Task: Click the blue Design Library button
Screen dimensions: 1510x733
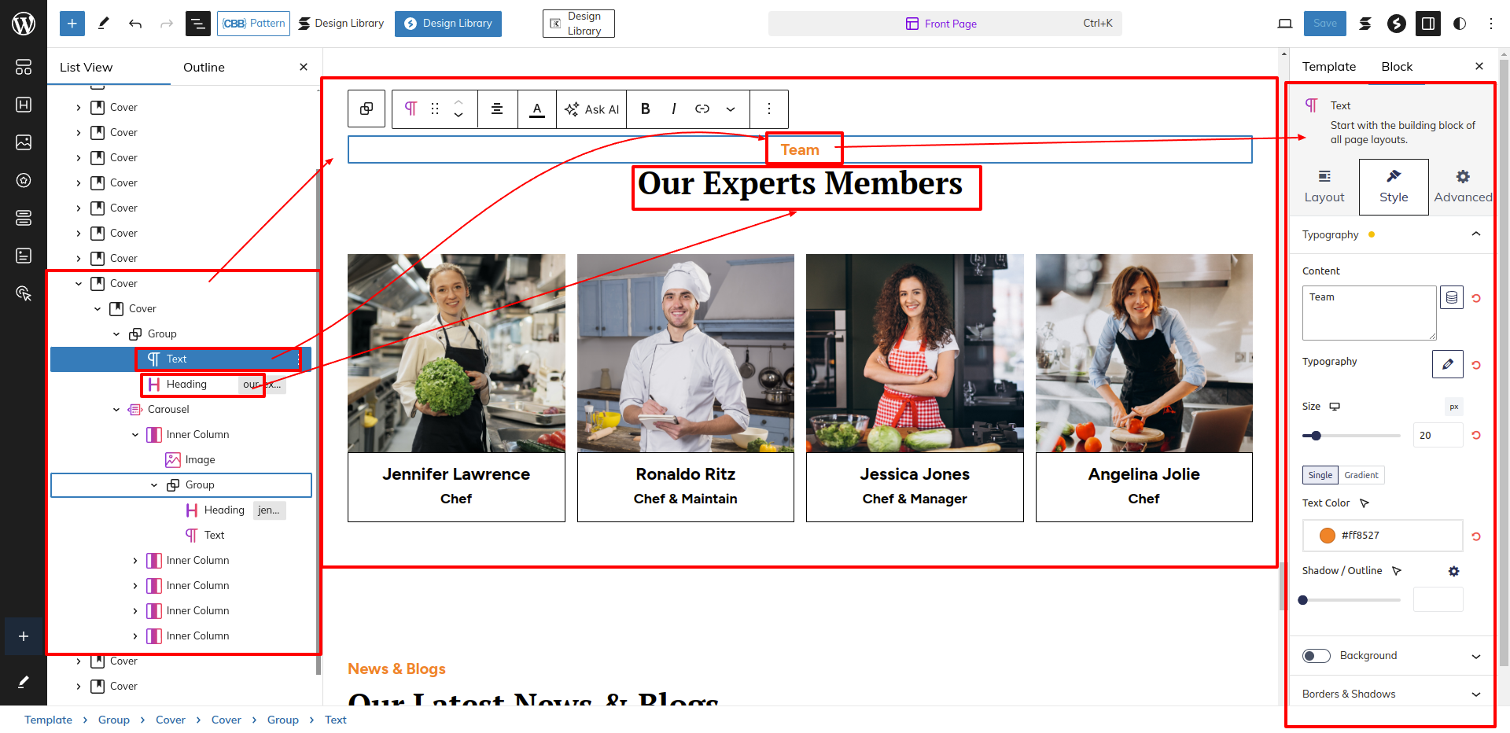Action: 448,24
